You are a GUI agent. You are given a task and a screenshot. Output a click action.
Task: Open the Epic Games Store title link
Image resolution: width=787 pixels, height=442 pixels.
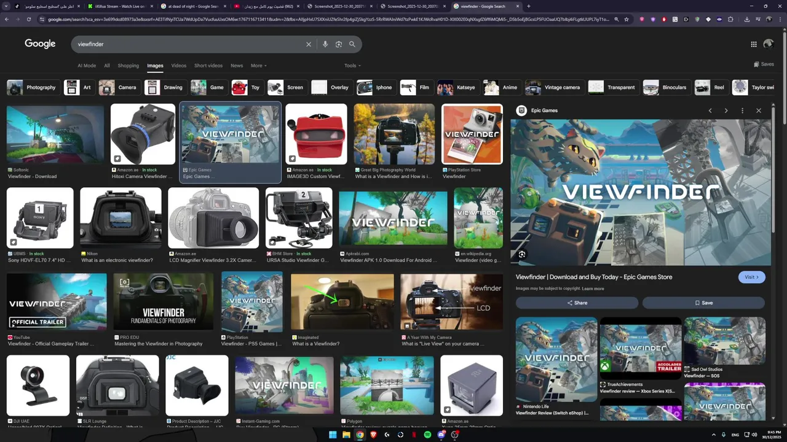(594, 277)
